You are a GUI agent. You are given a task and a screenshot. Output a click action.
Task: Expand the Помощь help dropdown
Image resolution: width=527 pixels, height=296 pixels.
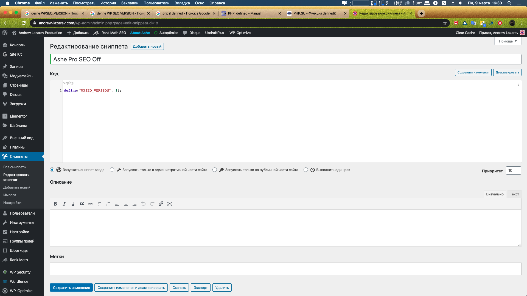click(x=508, y=41)
